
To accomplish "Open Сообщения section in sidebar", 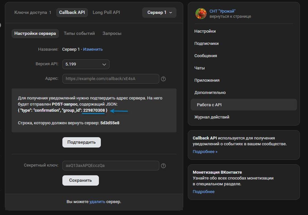I will [206, 56].
